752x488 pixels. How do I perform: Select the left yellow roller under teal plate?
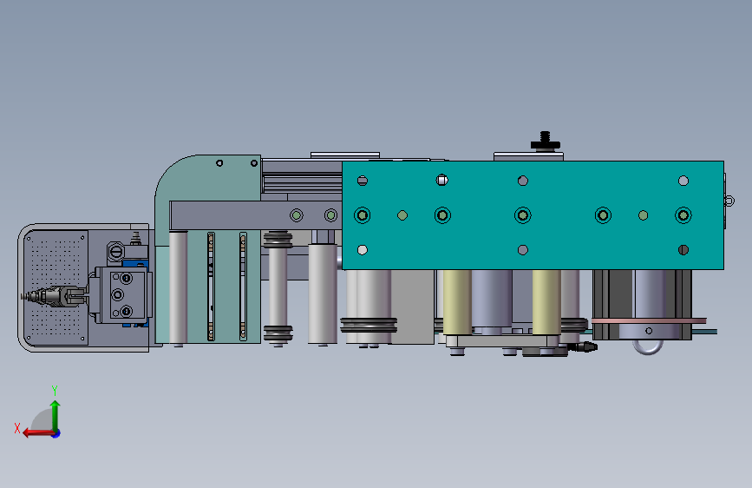[457, 302]
